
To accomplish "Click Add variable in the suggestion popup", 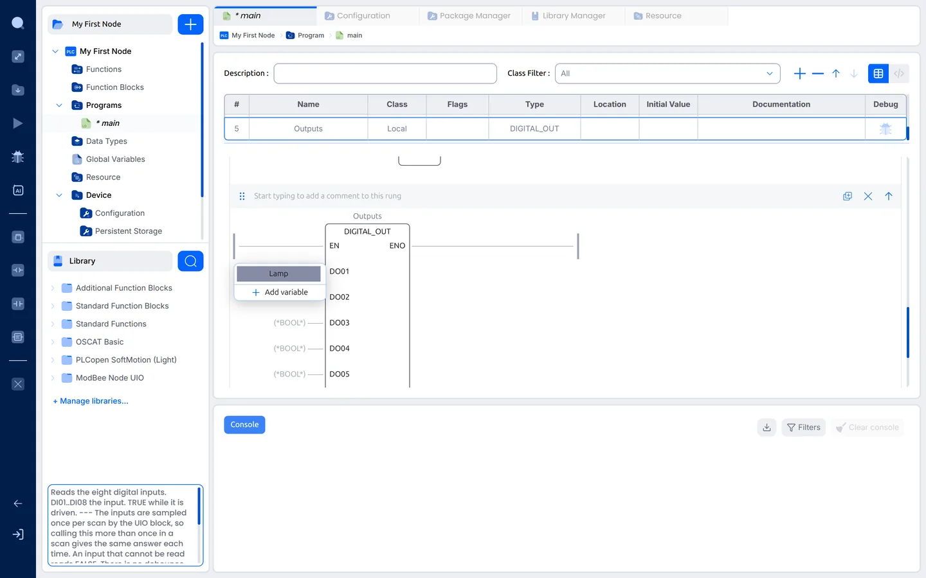I will pyautogui.click(x=280, y=292).
